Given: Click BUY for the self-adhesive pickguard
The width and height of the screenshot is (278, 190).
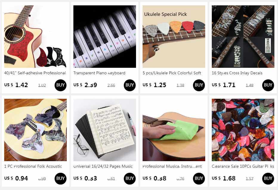Looking at the screenshot, I should pyautogui.click(x=61, y=85).
